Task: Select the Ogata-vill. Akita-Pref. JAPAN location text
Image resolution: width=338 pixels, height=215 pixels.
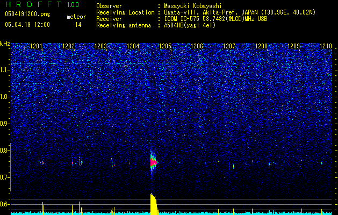Action: pos(240,12)
